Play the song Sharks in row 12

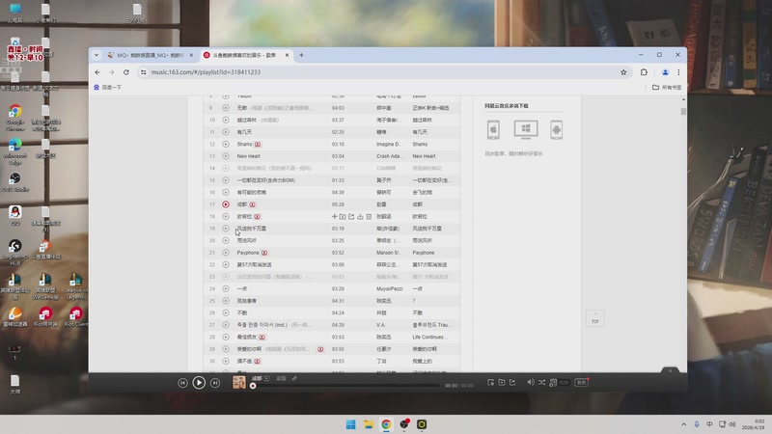[x=226, y=144]
